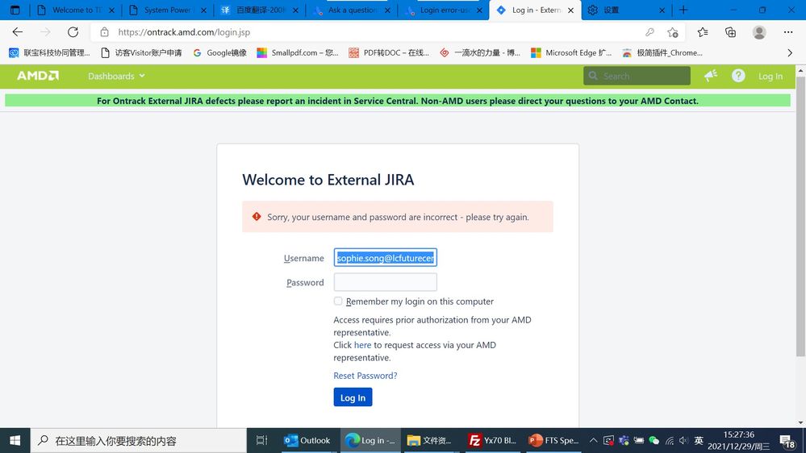Open 访客Visitor账户申请 bookmark
Screen dimensions: 806x453
coord(141,52)
